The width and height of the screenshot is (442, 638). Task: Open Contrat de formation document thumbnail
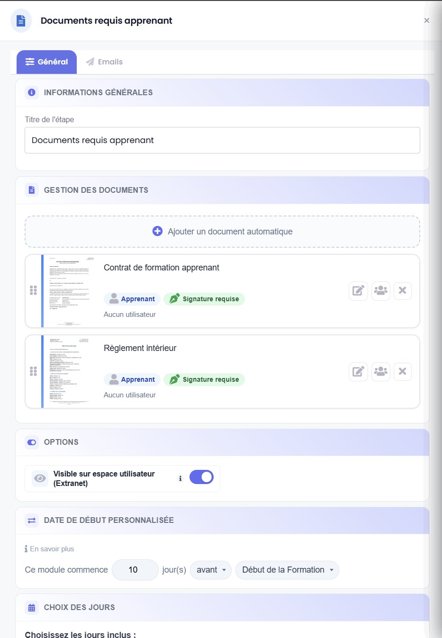pos(70,291)
